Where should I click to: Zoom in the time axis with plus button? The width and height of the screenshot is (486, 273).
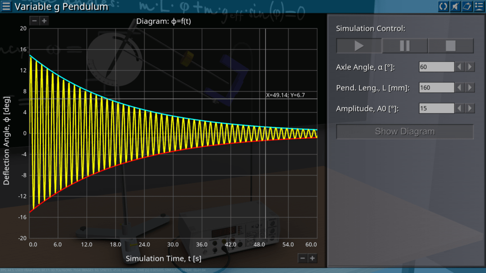pos(312,258)
